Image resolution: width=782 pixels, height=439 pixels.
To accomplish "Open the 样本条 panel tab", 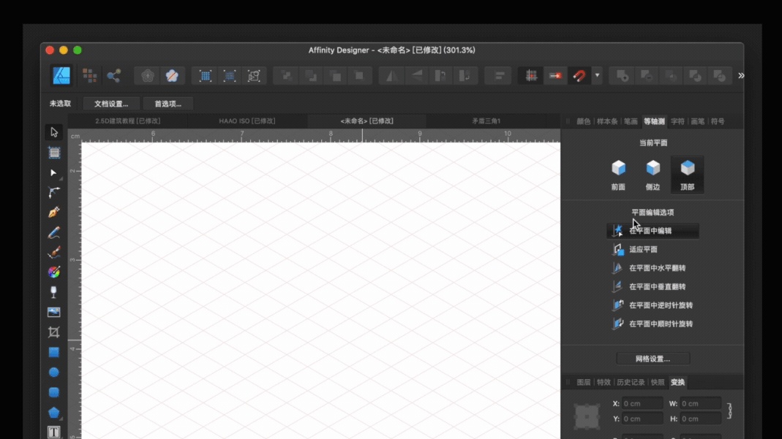I will point(607,121).
